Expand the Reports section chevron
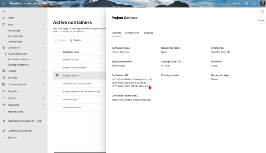 [43, 98]
